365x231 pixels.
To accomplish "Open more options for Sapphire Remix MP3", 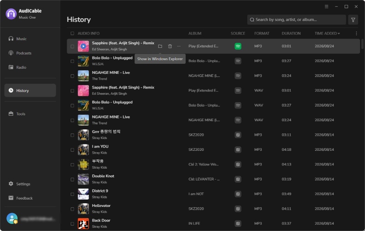I will click(x=179, y=46).
